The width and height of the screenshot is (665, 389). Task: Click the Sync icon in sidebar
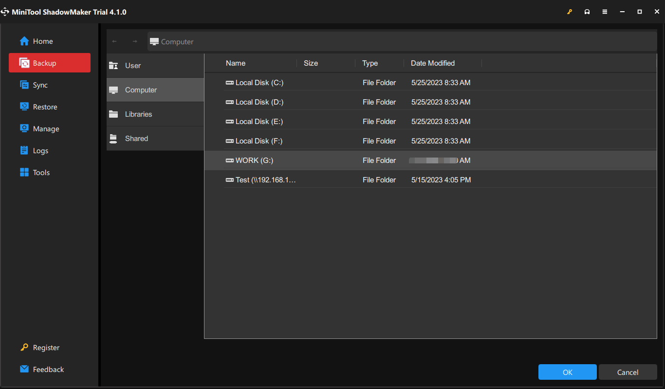(x=24, y=85)
